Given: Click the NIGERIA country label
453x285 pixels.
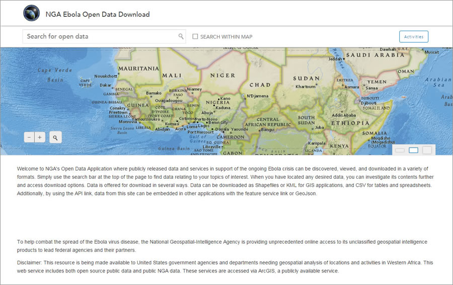Looking at the screenshot, I should click(217, 102).
